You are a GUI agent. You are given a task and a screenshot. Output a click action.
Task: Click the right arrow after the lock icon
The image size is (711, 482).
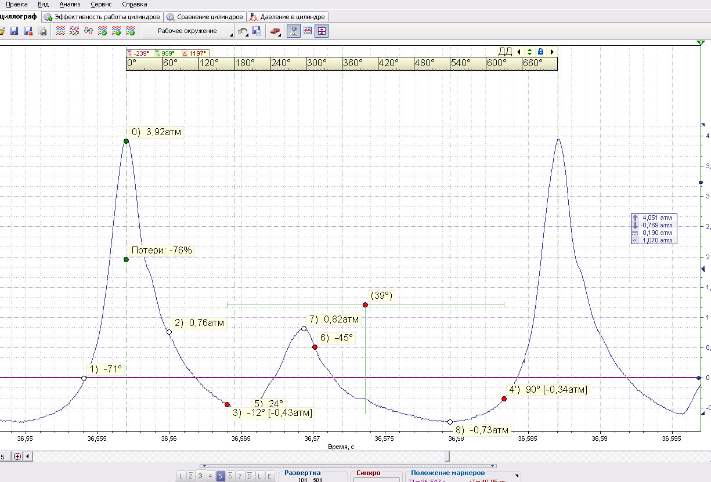pos(552,52)
